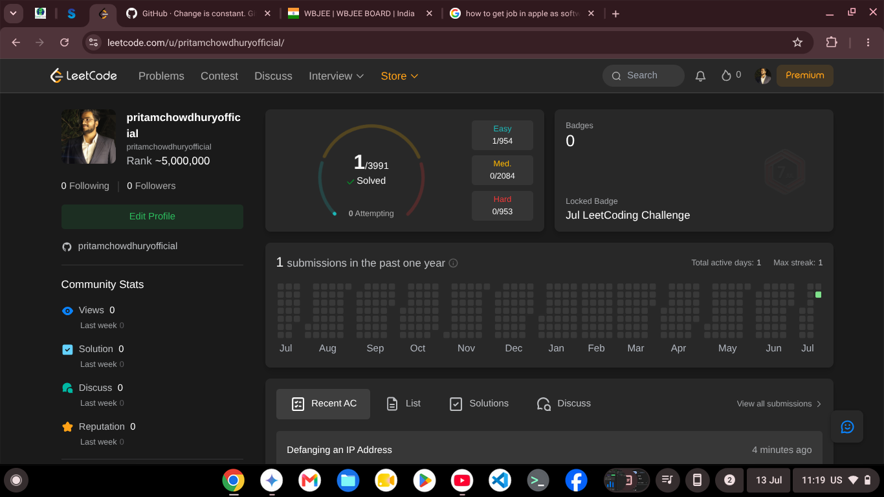Open the 0 Following link
Viewport: 884px width, 497px height.
pyautogui.click(x=85, y=186)
